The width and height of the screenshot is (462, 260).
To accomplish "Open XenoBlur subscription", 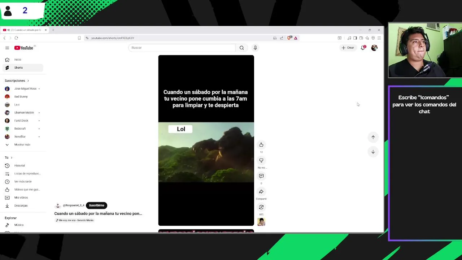I will point(22,136).
